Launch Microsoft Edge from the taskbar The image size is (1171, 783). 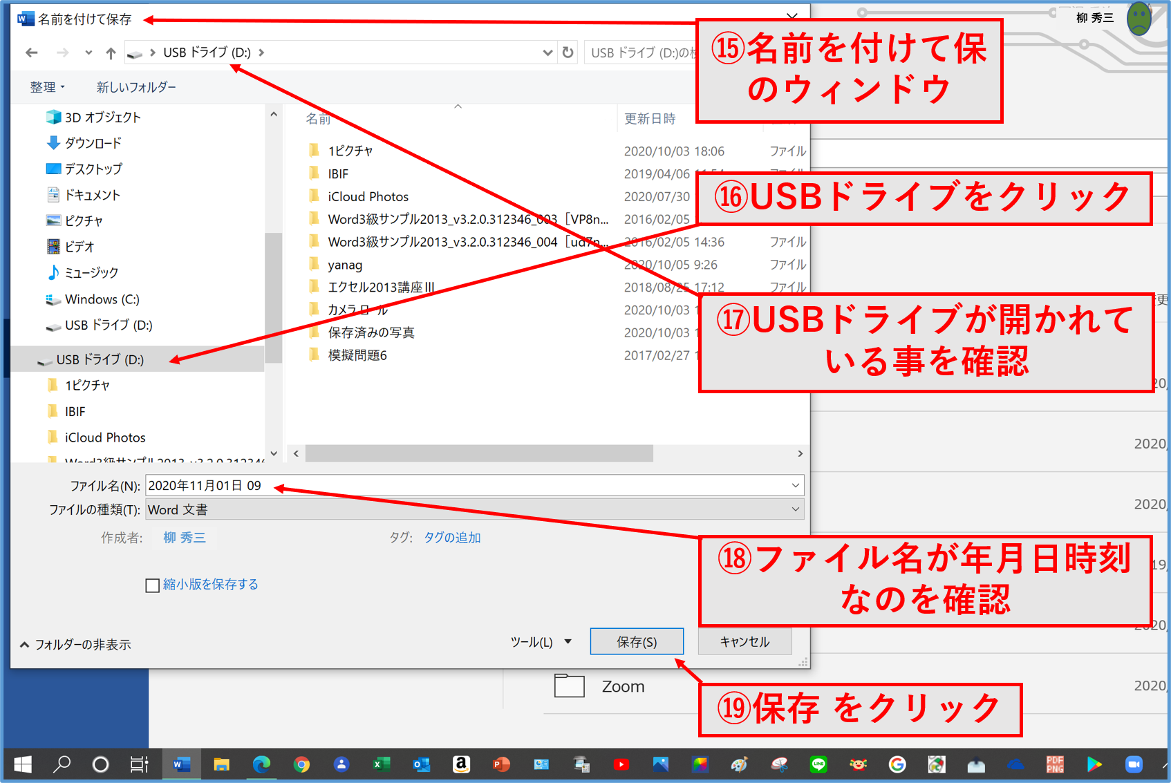click(261, 764)
